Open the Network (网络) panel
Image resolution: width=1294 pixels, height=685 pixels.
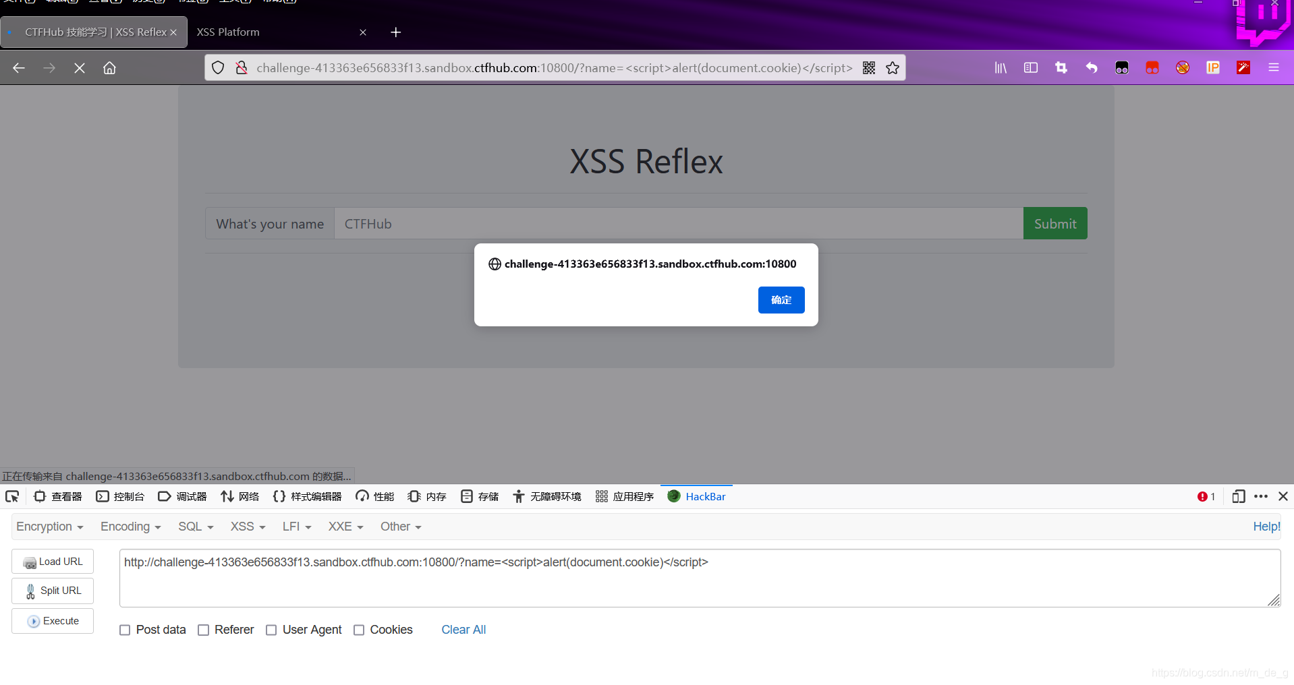(x=240, y=497)
